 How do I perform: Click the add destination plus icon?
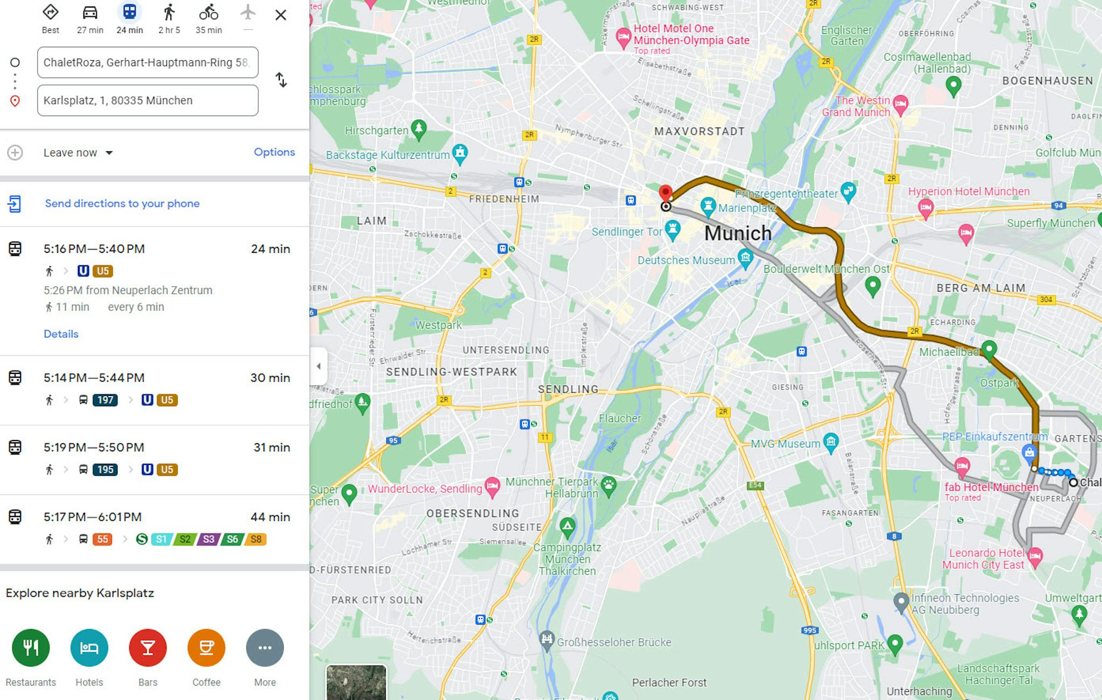(x=15, y=153)
